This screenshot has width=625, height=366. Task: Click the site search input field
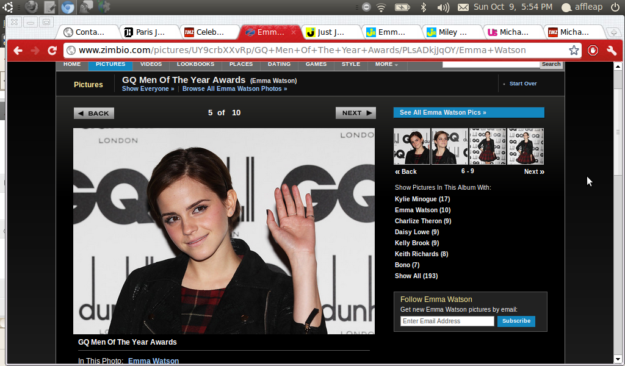click(x=491, y=64)
